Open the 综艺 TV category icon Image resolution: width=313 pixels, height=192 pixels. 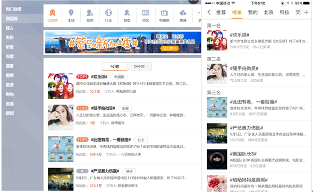tap(146, 13)
